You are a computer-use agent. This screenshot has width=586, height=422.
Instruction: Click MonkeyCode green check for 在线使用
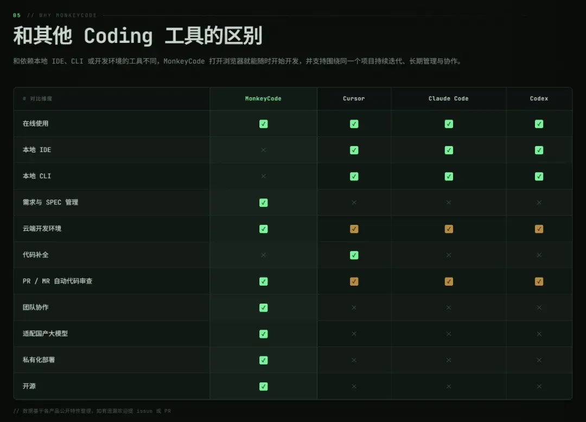264,124
